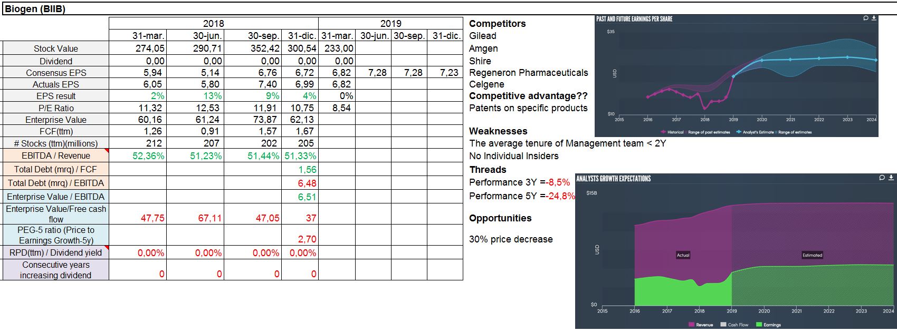Screen dimensions: 897x331
Task: Download the Past and Future Earnings chart
Action: pos(874,18)
